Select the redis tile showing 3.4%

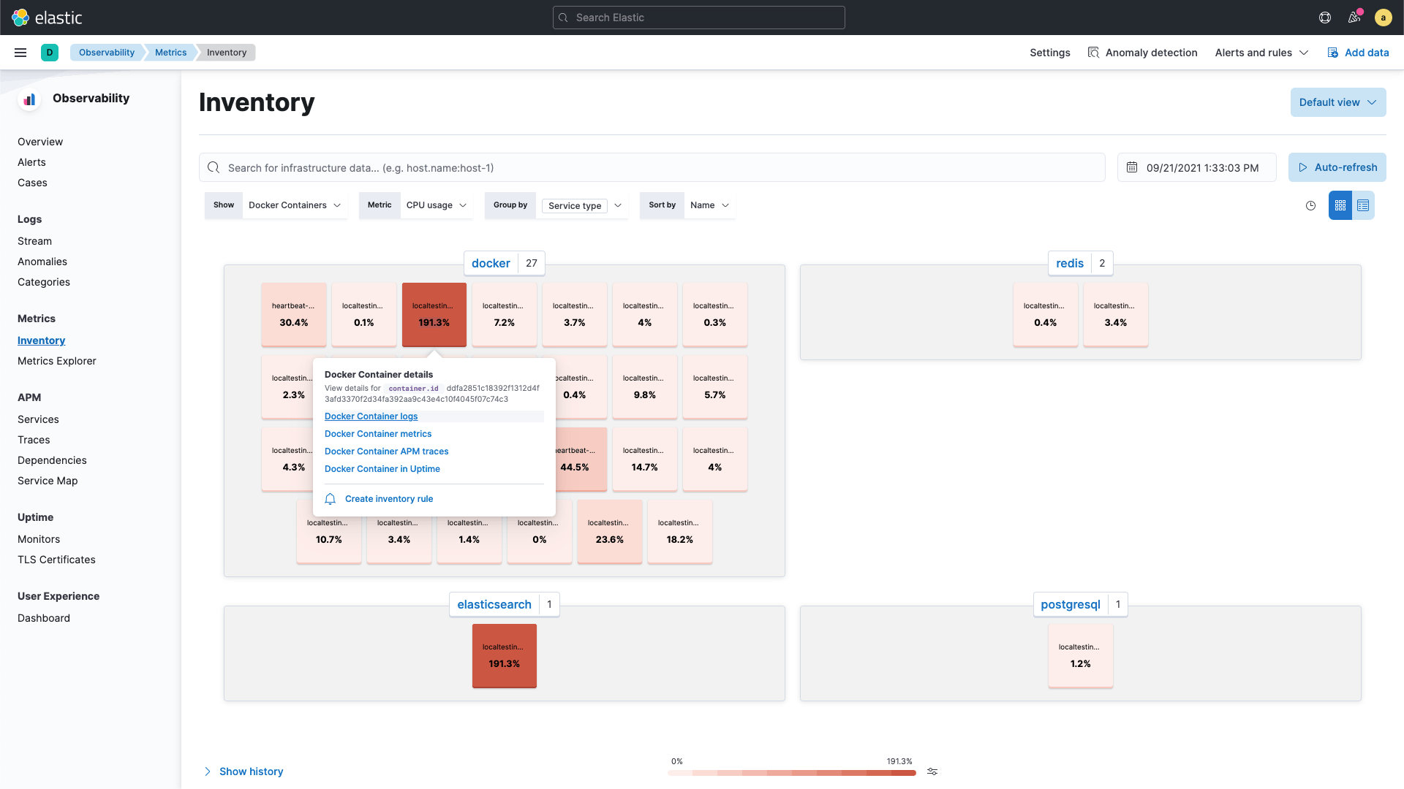click(x=1116, y=315)
